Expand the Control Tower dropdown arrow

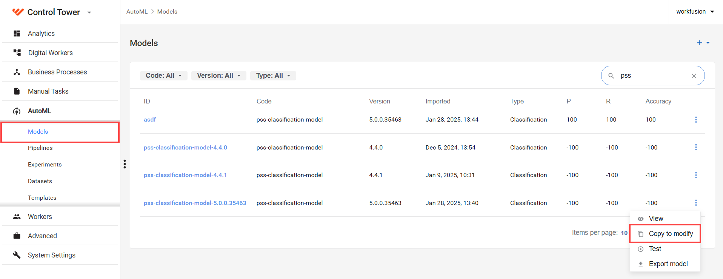89,12
